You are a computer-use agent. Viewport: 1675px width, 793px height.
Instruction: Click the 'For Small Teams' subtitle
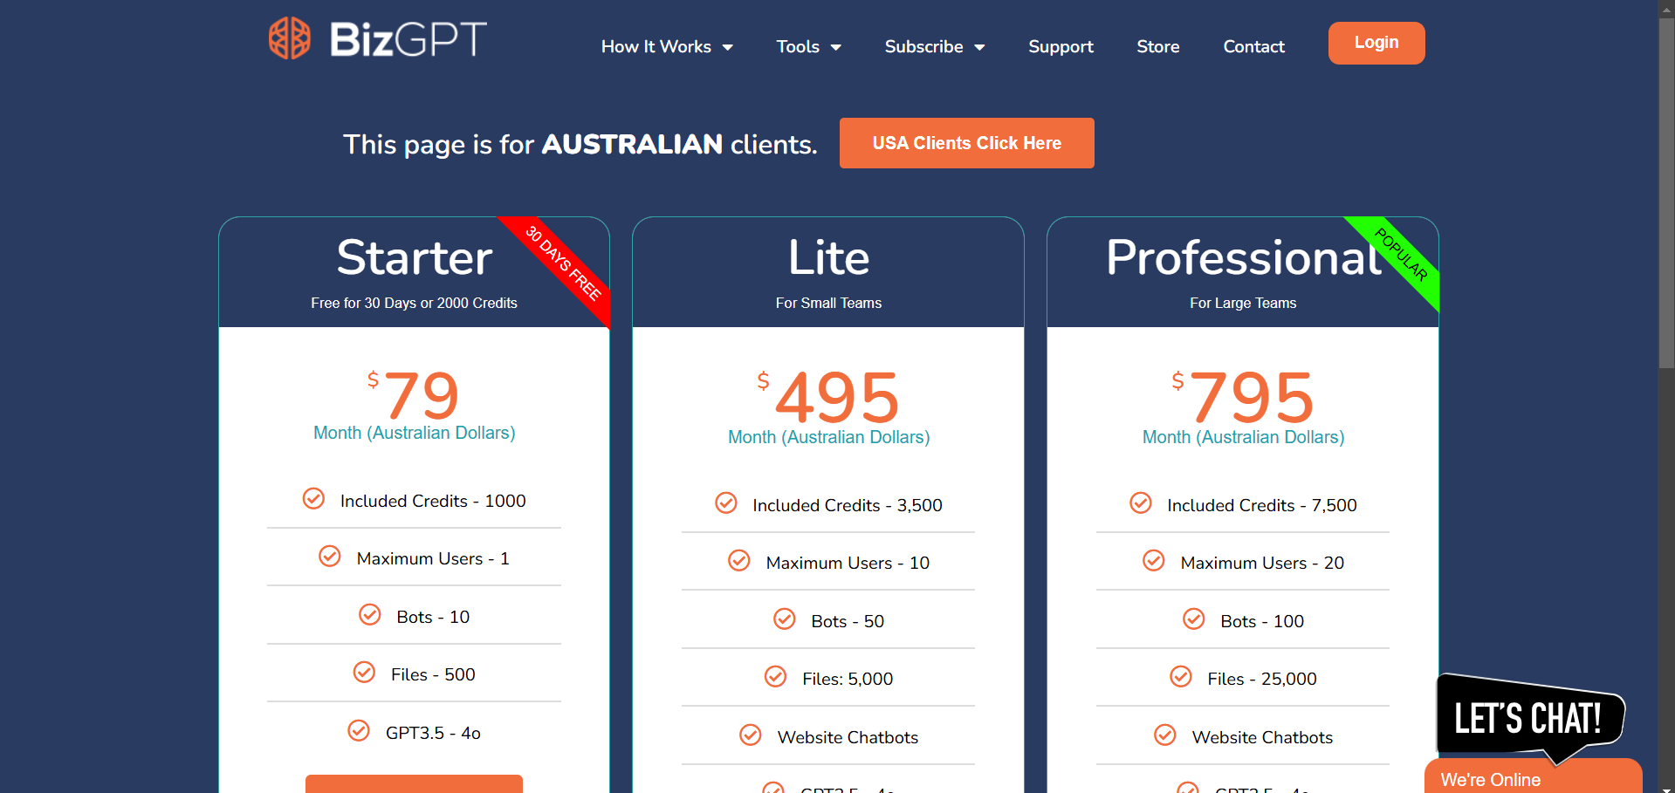[828, 303]
